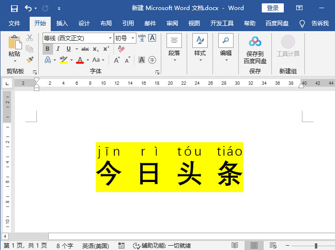
Task: Toggle Underline formatting button
Action: pos(68,49)
